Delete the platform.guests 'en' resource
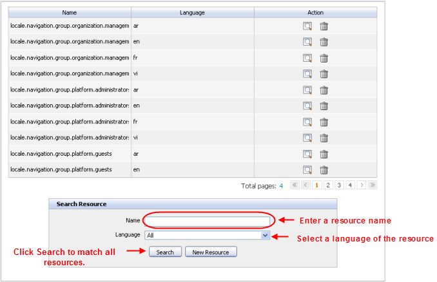 coord(324,171)
